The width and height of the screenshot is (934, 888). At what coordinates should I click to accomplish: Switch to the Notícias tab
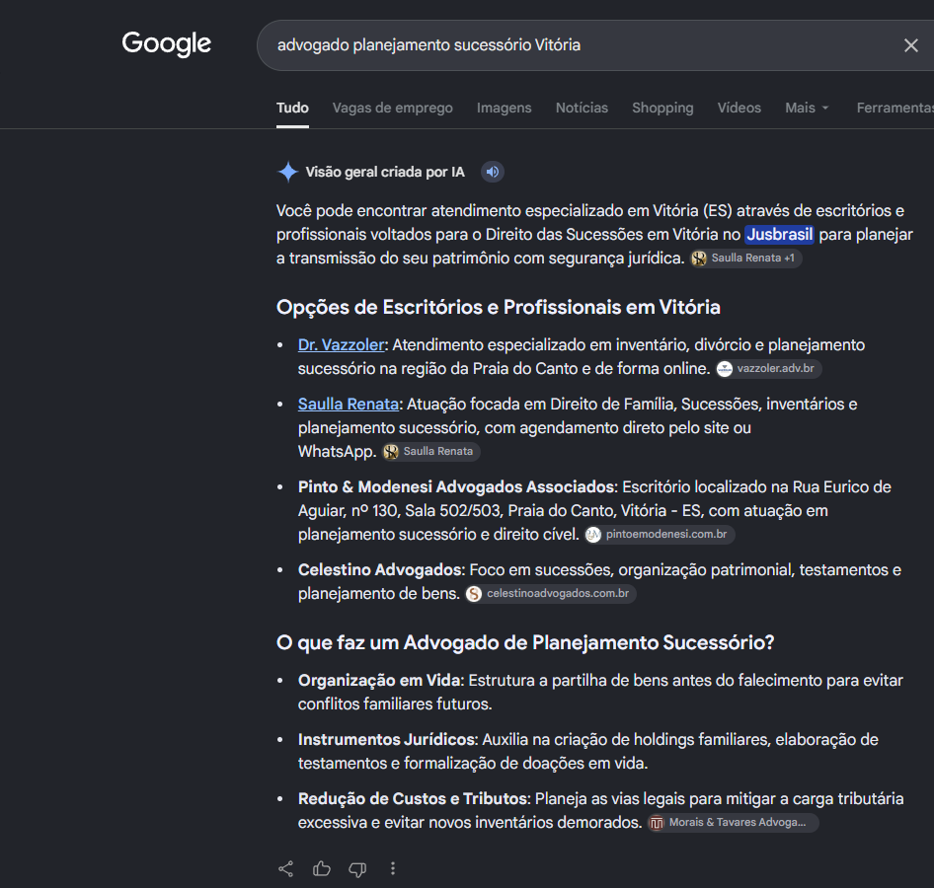pyautogui.click(x=582, y=108)
